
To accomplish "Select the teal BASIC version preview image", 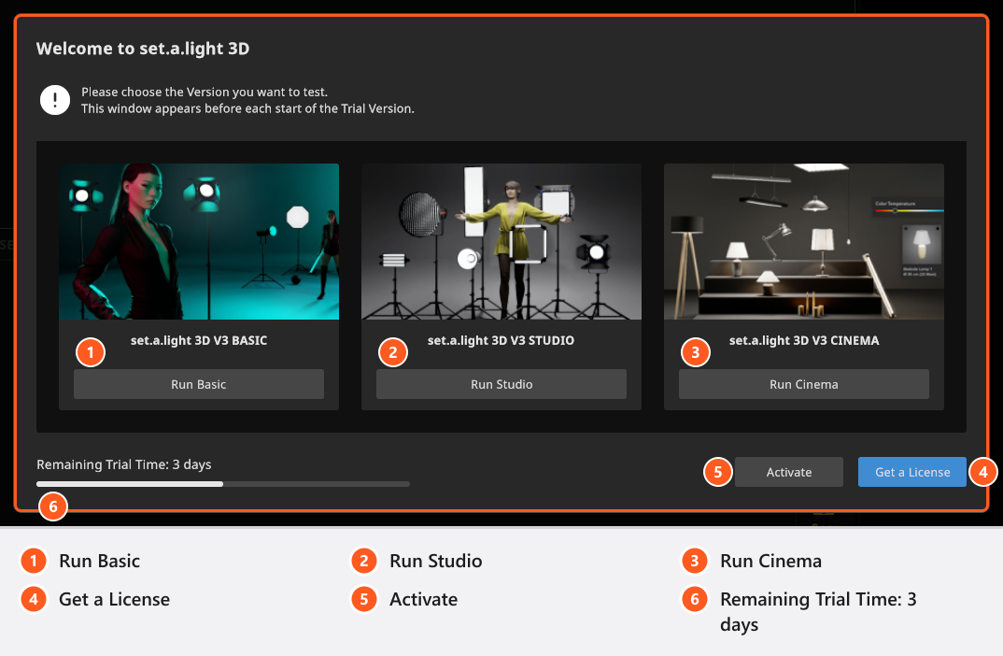I will point(199,241).
